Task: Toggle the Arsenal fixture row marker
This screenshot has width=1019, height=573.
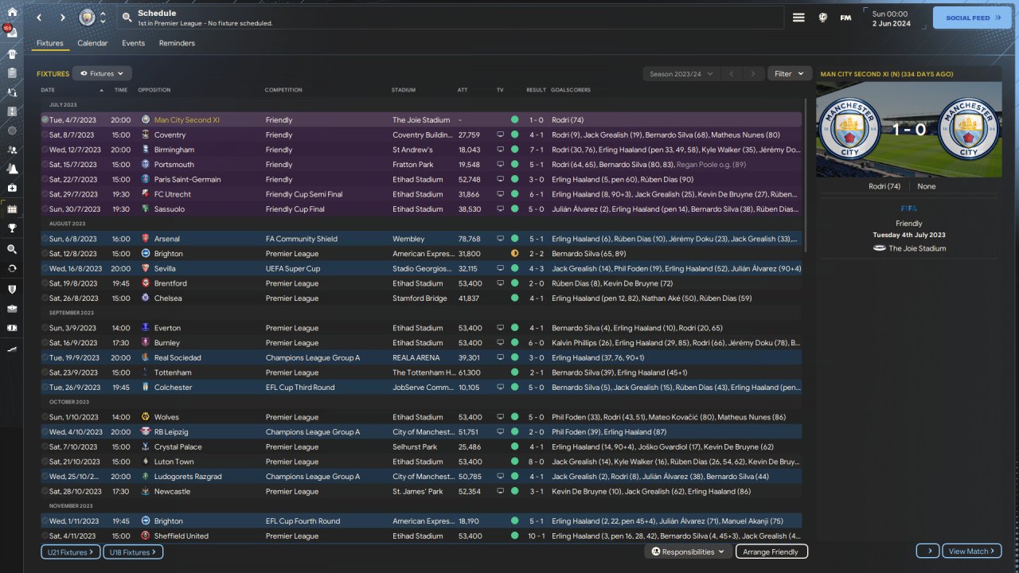Action: tap(45, 239)
